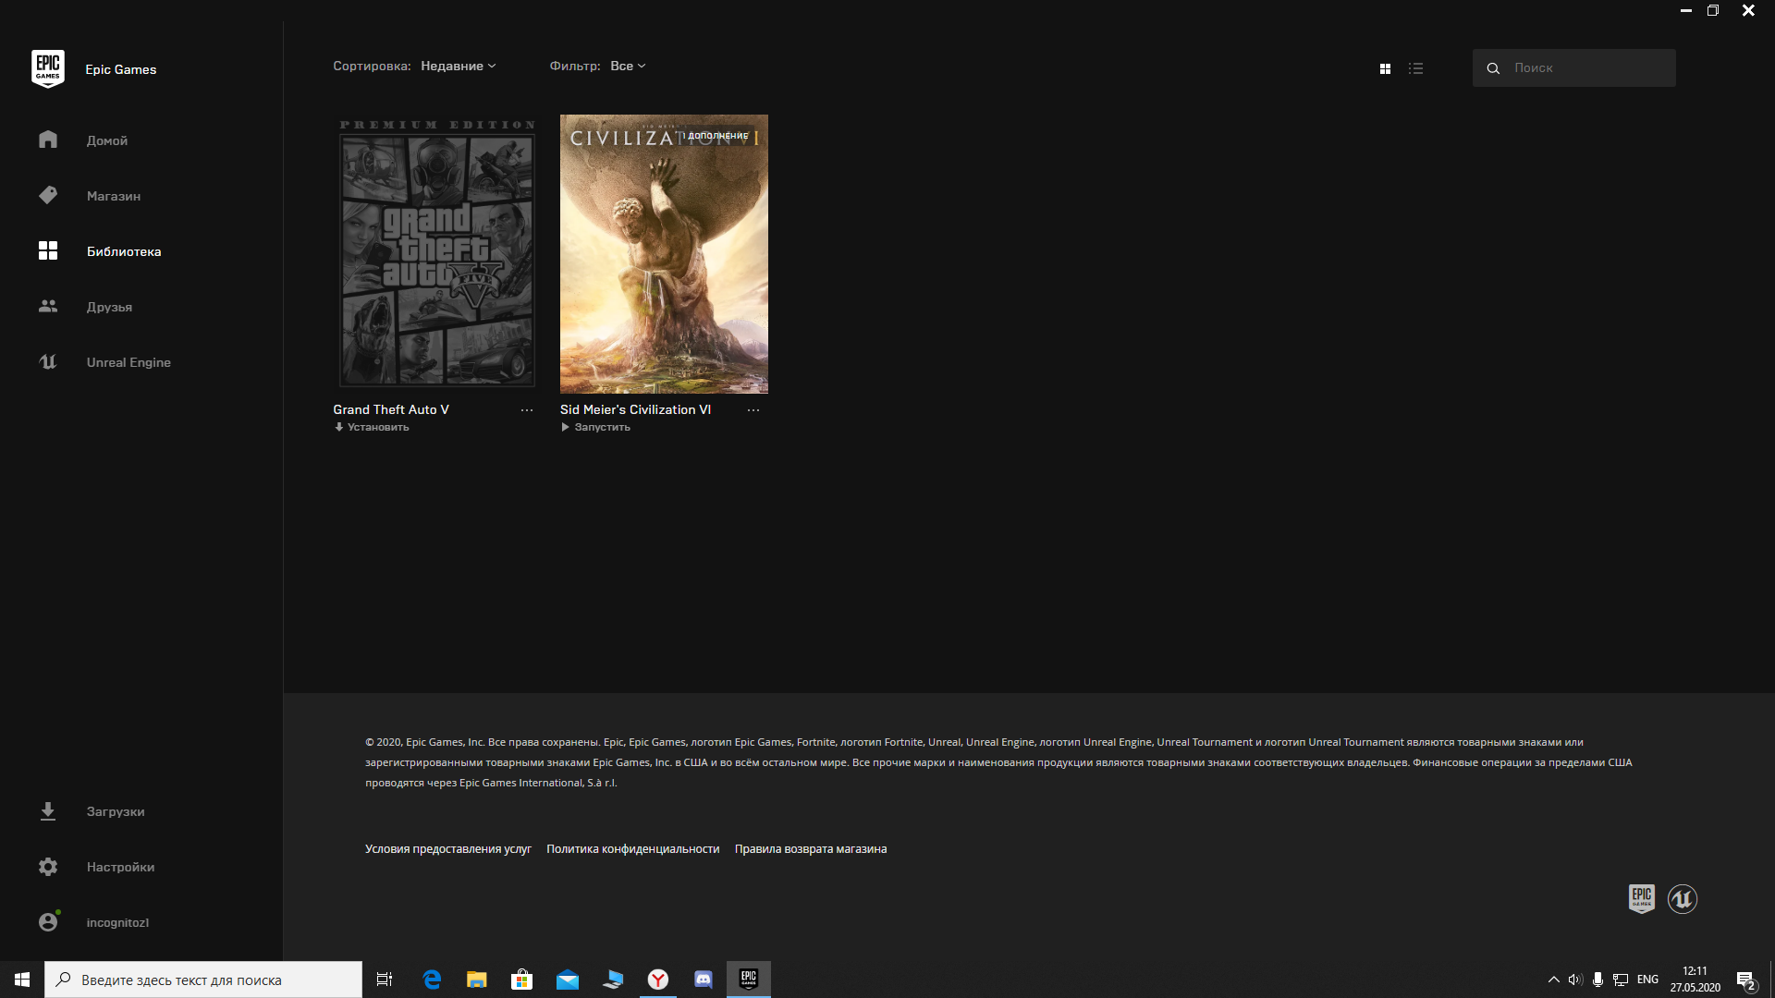This screenshot has height=998, width=1775.
Task: Open the volume control in tray
Action: pyautogui.click(x=1575, y=980)
